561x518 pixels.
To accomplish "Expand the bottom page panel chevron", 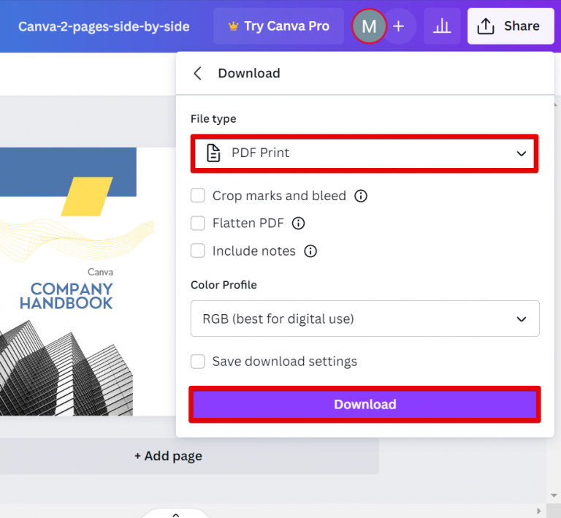I will click(x=175, y=514).
